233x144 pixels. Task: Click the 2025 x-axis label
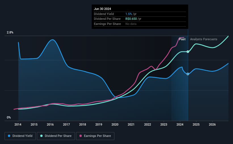(196, 124)
